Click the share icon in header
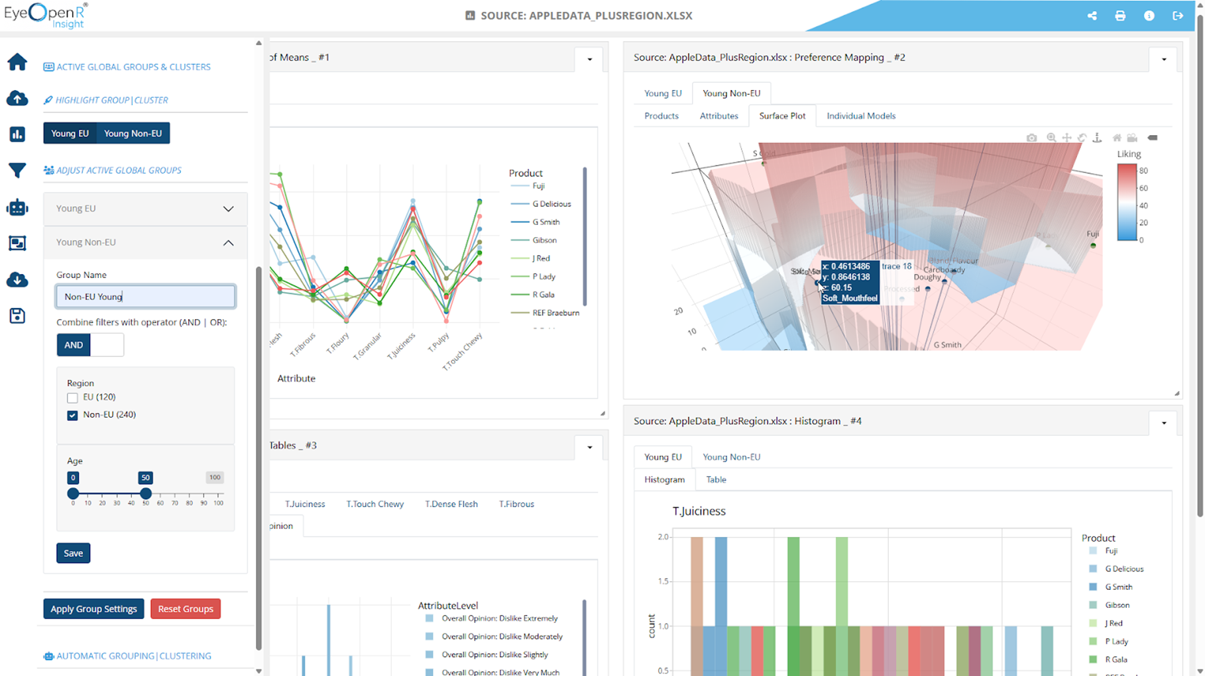 (1092, 16)
